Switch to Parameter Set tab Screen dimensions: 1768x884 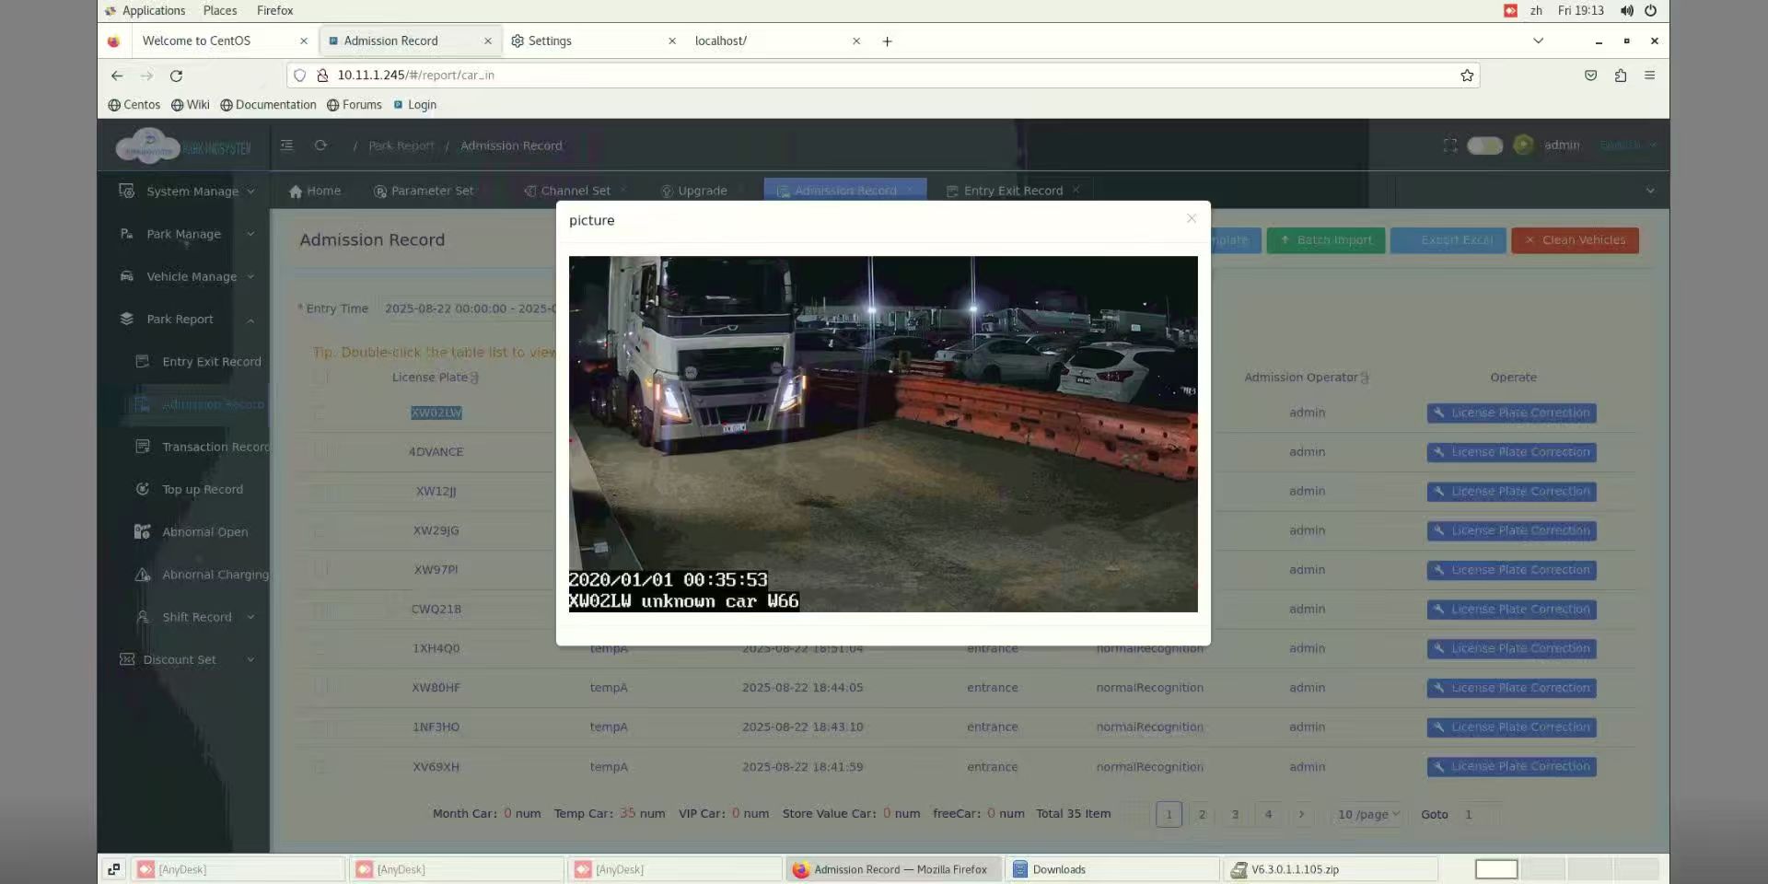click(x=424, y=191)
